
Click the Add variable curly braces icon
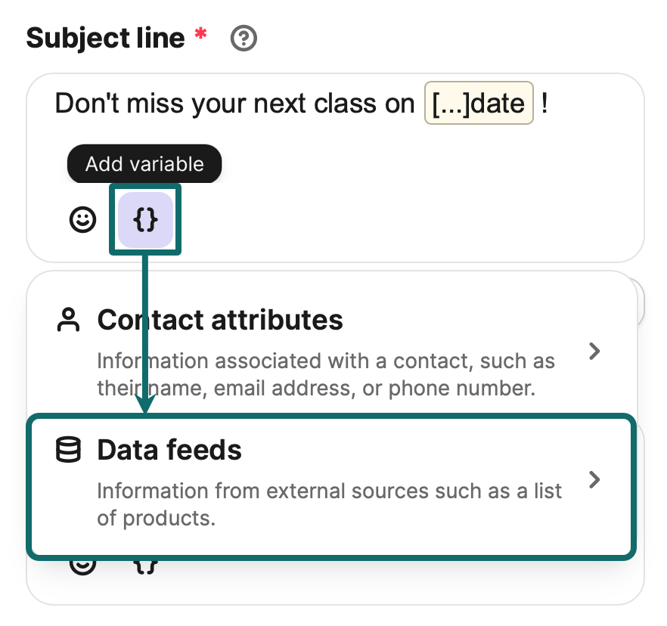[145, 220]
